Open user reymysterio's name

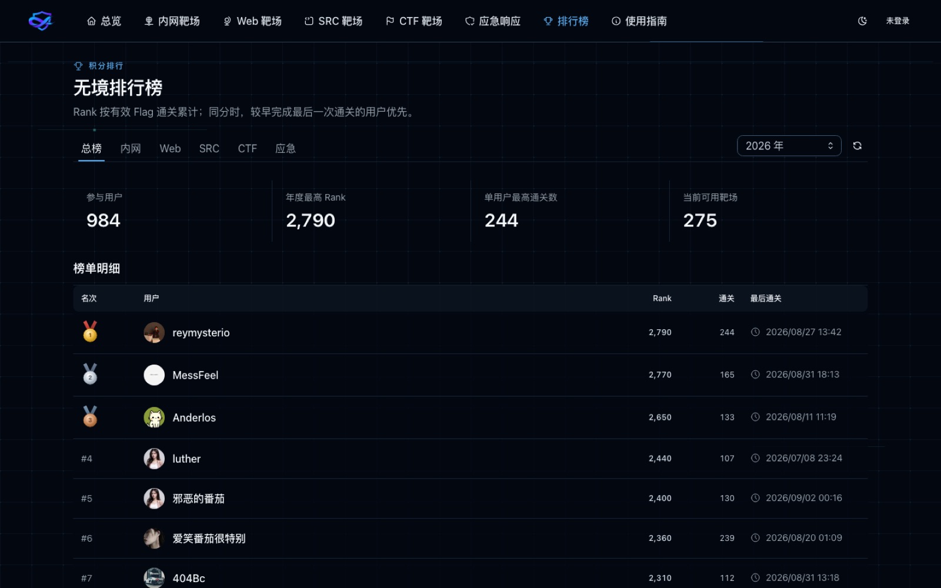[x=201, y=333]
